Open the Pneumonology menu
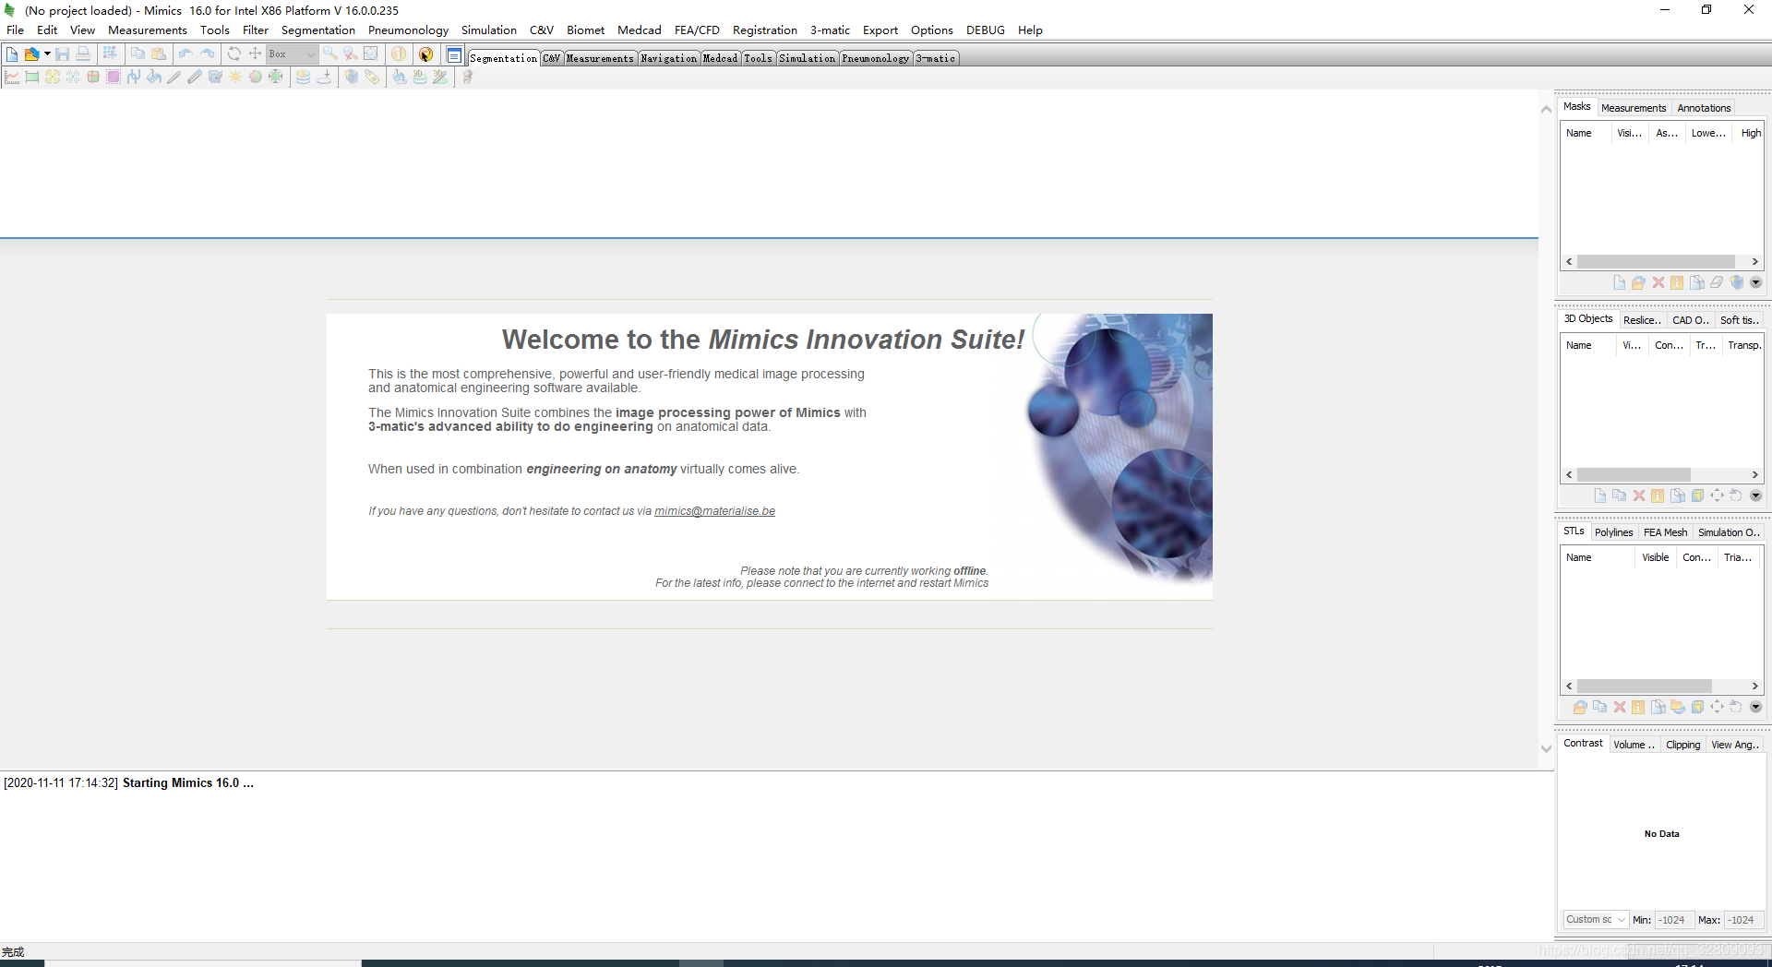Image resolution: width=1772 pixels, height=967 pixels. click(x=408, y=30)
